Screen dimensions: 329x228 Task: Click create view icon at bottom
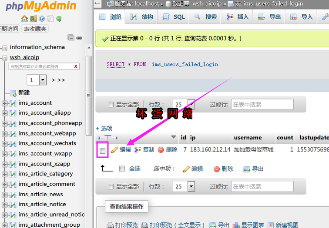tap(271, 225)
